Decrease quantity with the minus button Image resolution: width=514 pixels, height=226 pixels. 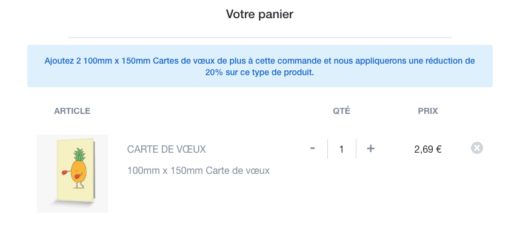(312, 148)
